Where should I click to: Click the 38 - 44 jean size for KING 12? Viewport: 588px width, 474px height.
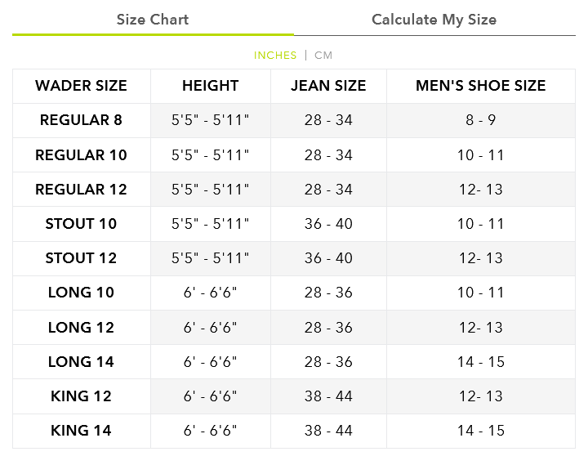(328, 396)
